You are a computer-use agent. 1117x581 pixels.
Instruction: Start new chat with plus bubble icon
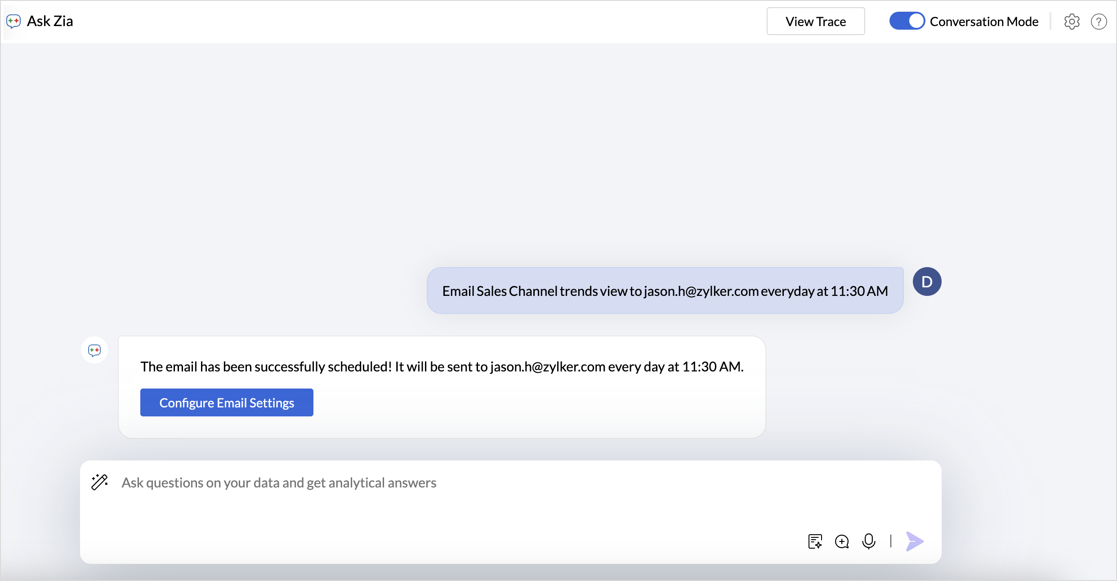point(842,541)
